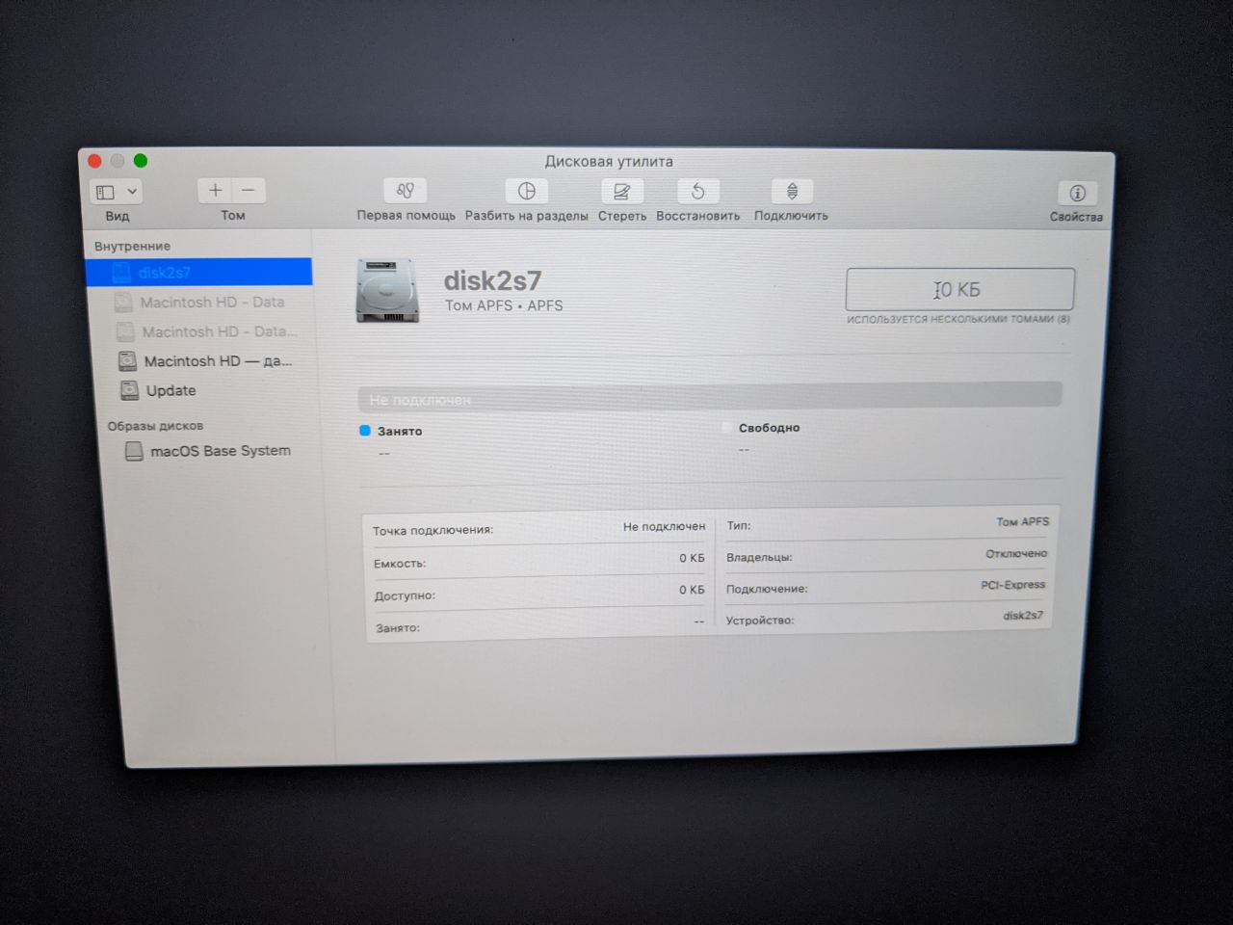1233x925 pixels.
Task: Click the Доступно row label
Action: pyautogui.click(x=405, y=595)
